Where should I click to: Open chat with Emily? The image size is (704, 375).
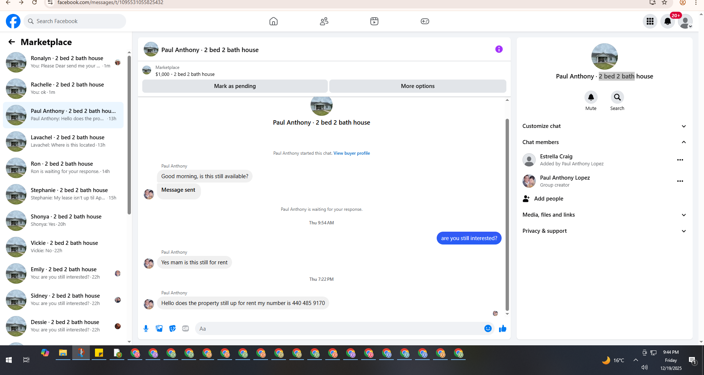63,273
